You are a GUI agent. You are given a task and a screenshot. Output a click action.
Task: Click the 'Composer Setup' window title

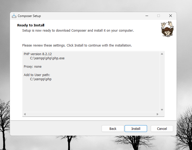click(x=29, y=16)
